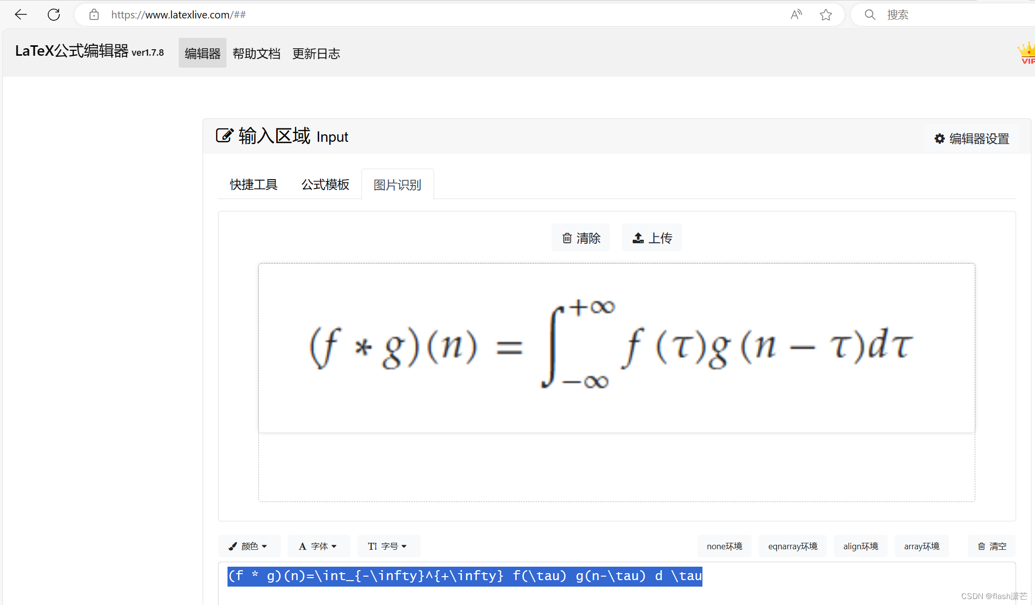Viewport: 1035px width, 605px height.
Task: Click the site lock icon
Action: coord(94,15)
